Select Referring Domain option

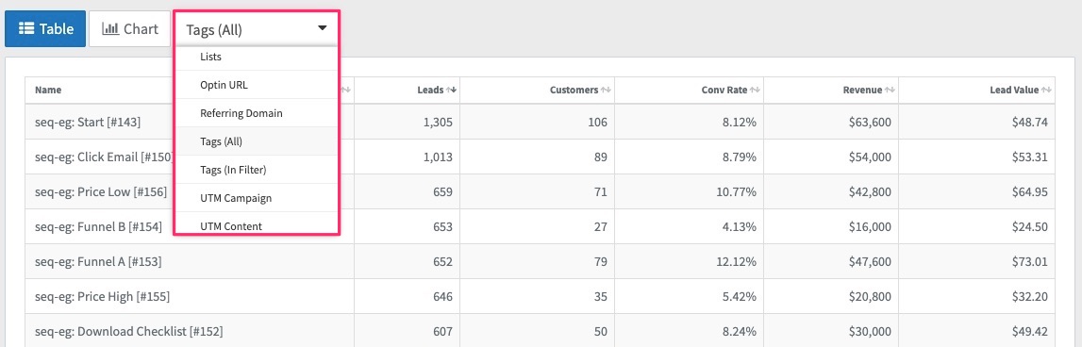pos(256,113)
